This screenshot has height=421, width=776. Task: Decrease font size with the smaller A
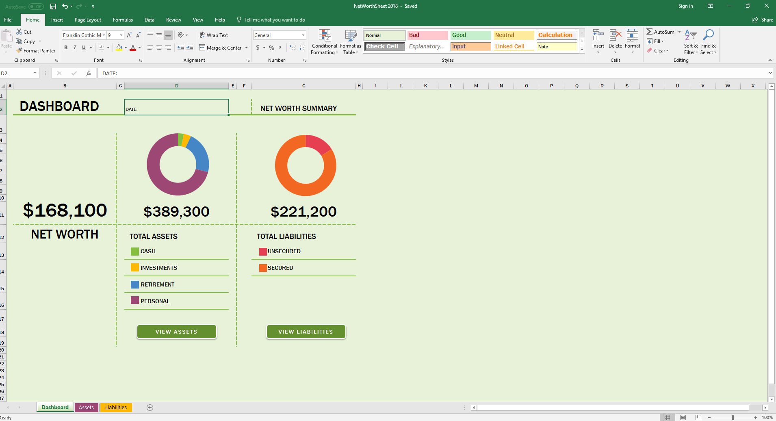click(138, 35)
